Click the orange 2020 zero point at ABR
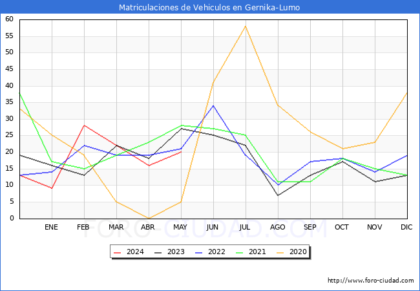 coord(149,218)
